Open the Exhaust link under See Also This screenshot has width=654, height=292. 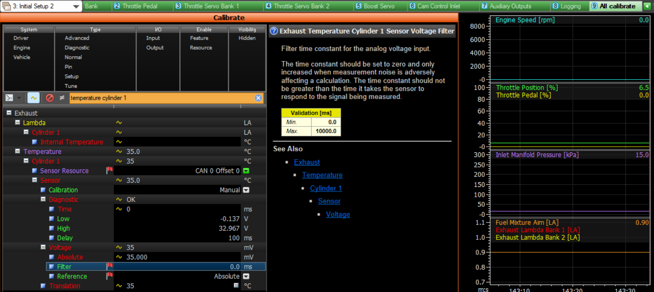[307, 162]
